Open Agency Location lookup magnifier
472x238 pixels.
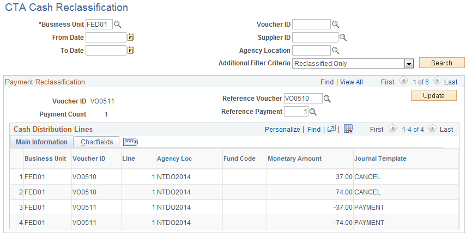[x=335, y=50]
